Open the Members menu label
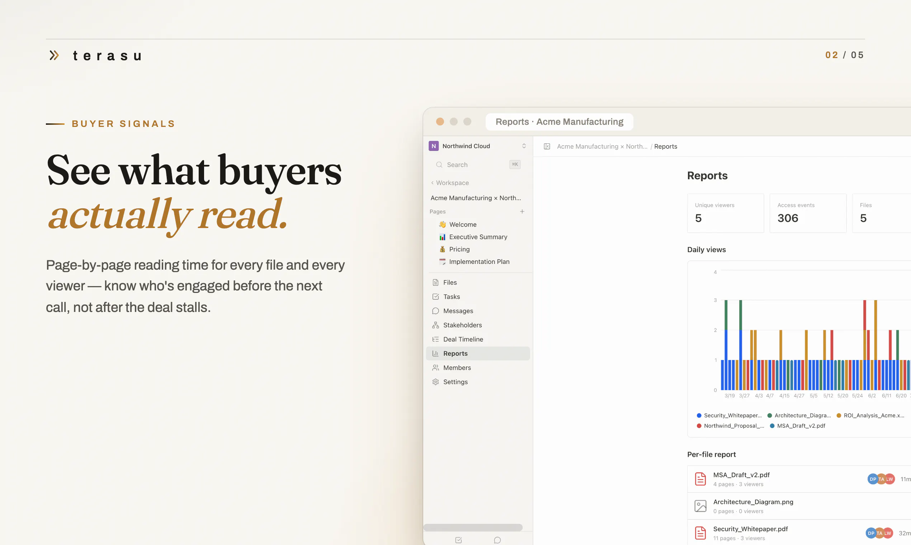911x545 pixels. (457, 368)
